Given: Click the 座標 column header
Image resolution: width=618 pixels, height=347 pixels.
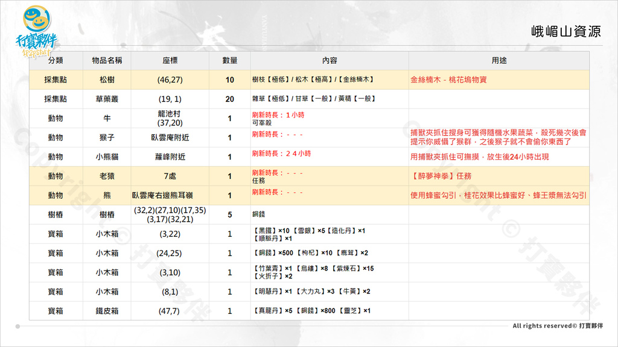Looking at the screenshot, I should 170,61.
